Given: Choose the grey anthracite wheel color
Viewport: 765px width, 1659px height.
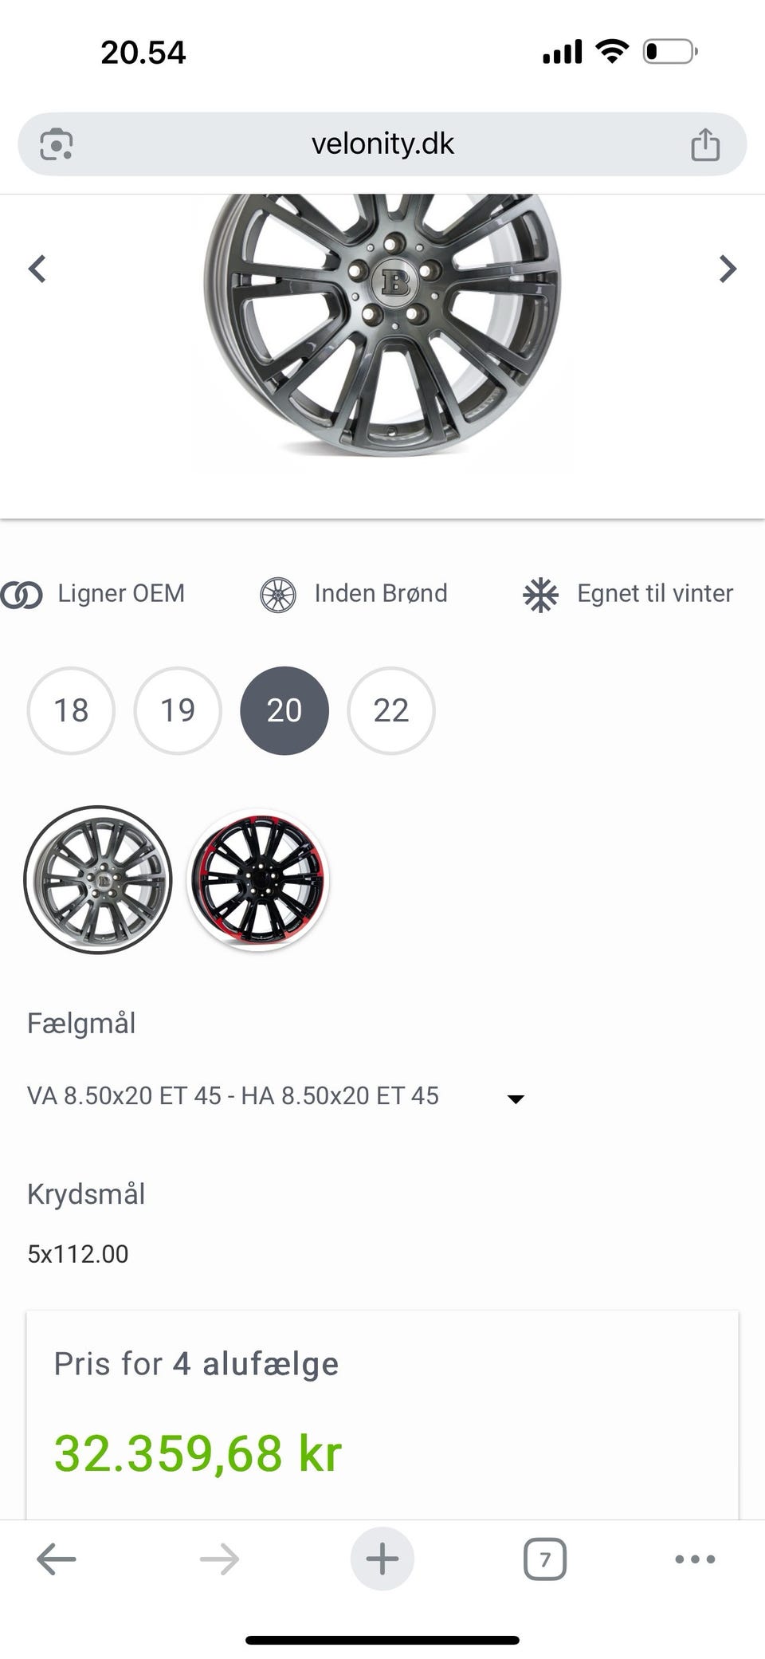Looking at the screenshot, I should coord(98,879).
